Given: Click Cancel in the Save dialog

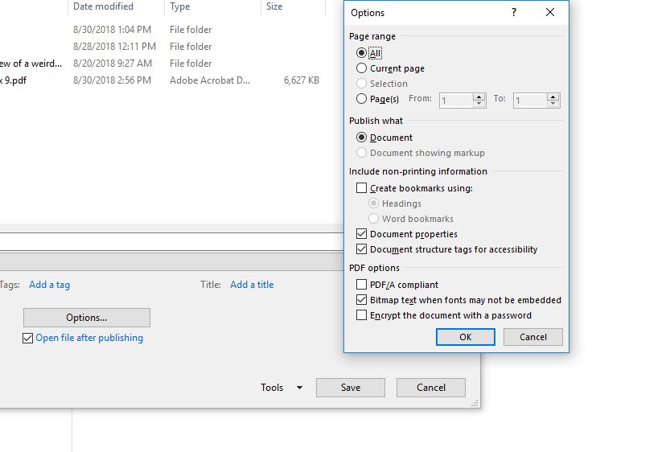Looking at the screenshot, I should (431, 388).
